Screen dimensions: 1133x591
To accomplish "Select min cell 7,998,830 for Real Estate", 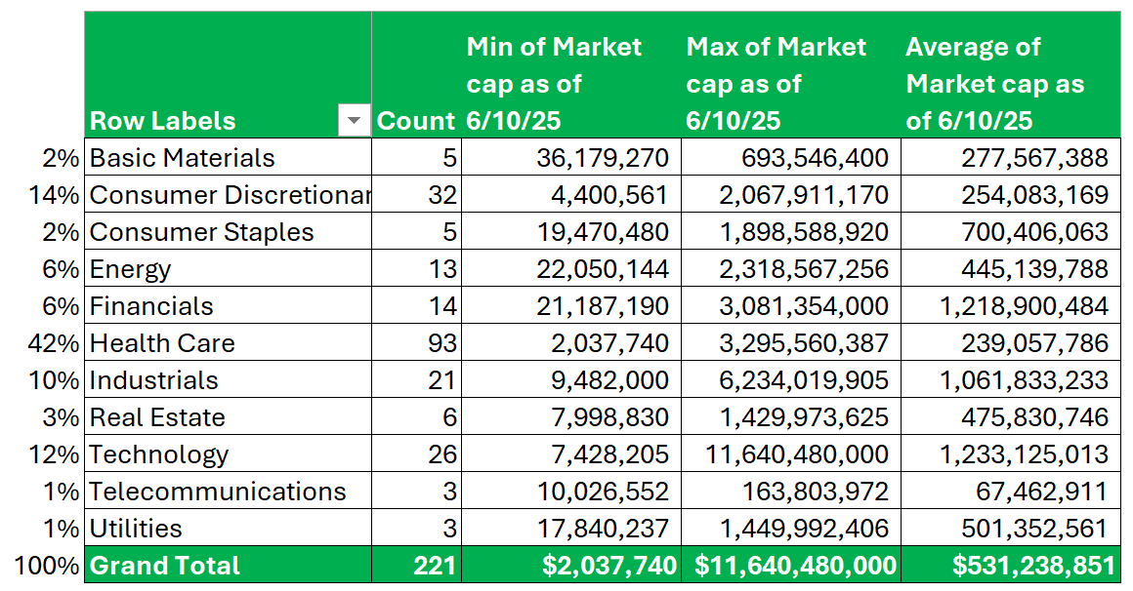I will click(x=570, y=416).
